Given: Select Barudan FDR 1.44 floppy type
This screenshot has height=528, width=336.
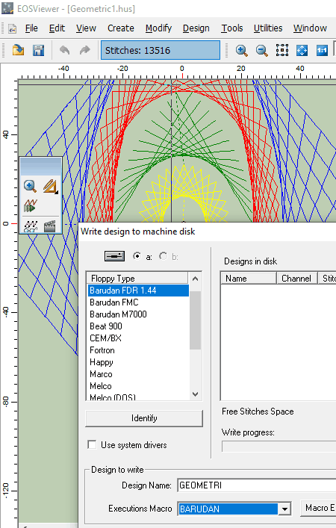Looking at the screenshot, I should tap(138, 291).
